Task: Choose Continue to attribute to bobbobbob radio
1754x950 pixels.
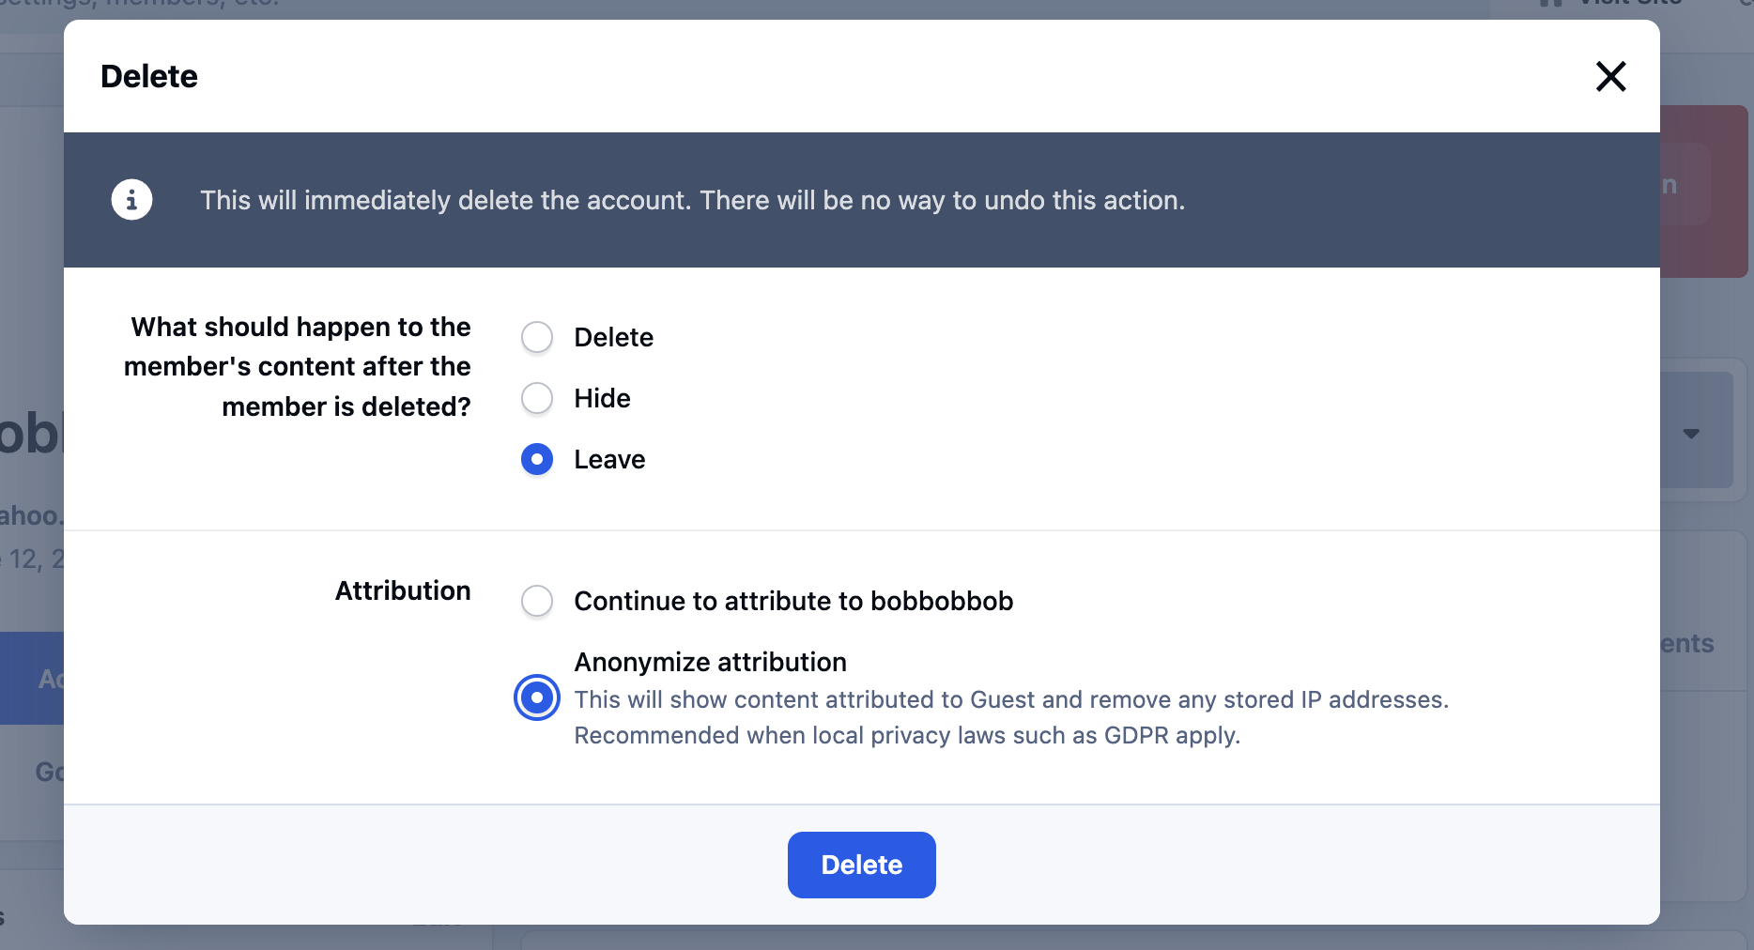Action: point(537,601)
